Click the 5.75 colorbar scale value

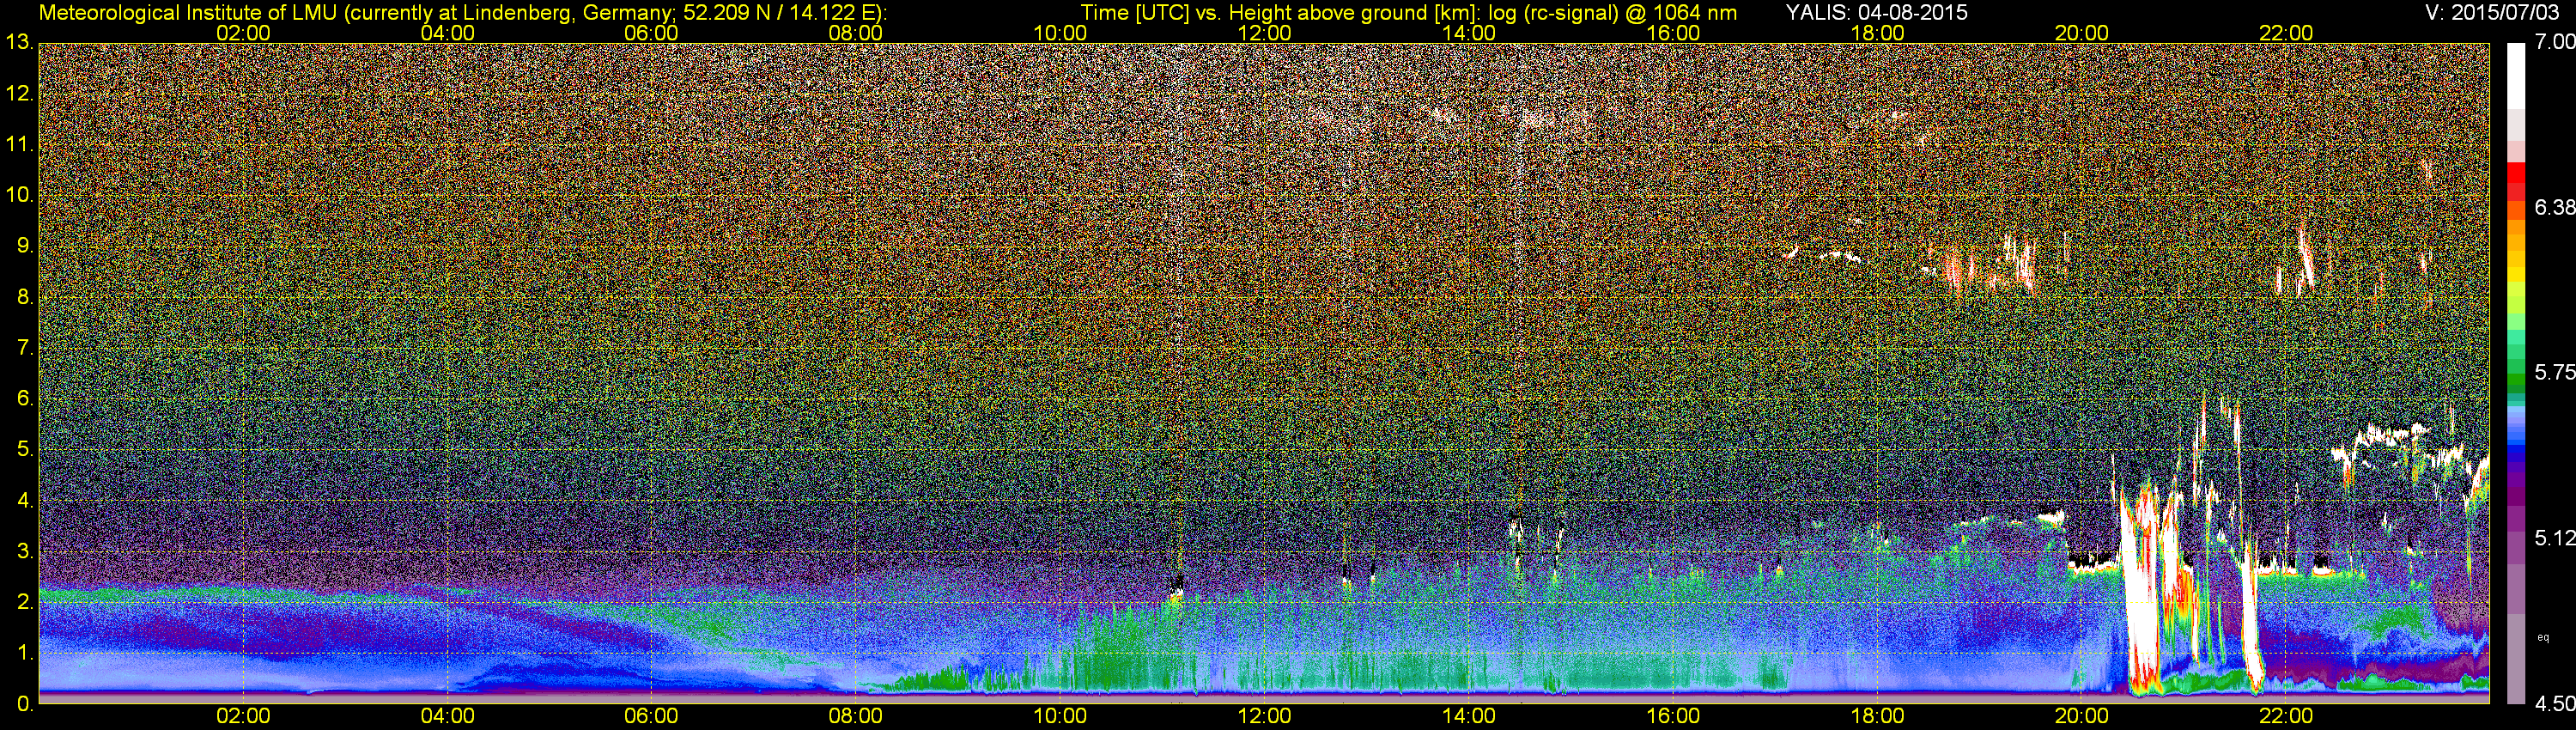2556,372
